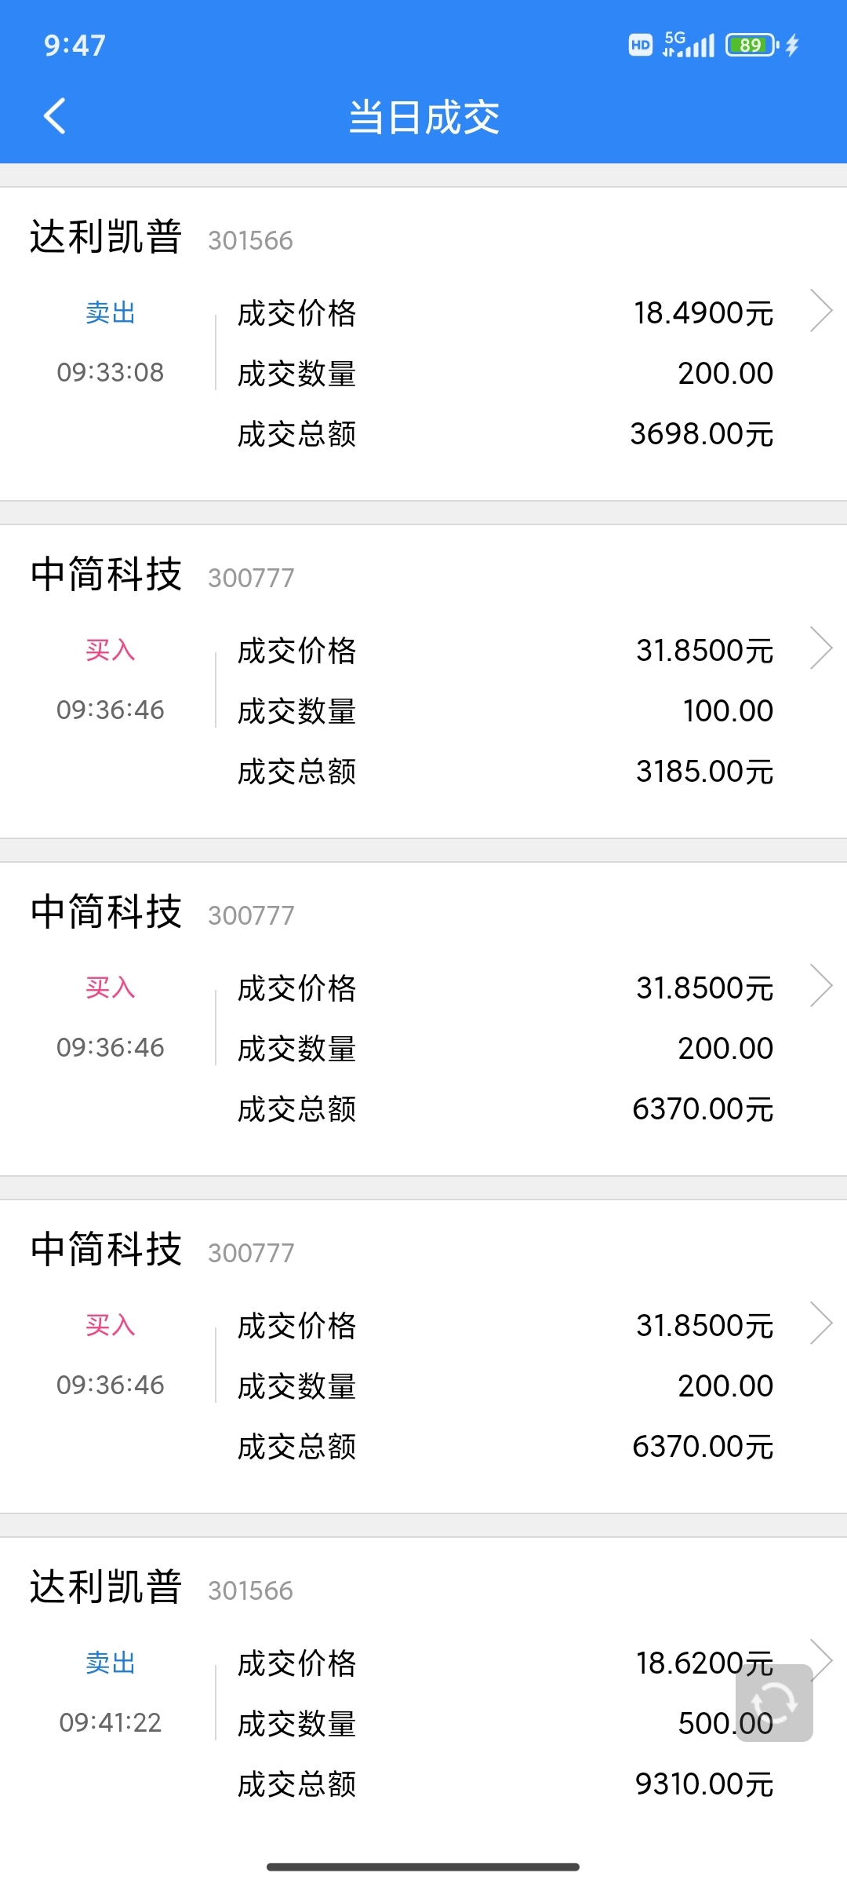Tap the 卖出 label at 09:33:08
Image resolution: width=847 pixels, height=1884 pixels.
tap(111, 312)
